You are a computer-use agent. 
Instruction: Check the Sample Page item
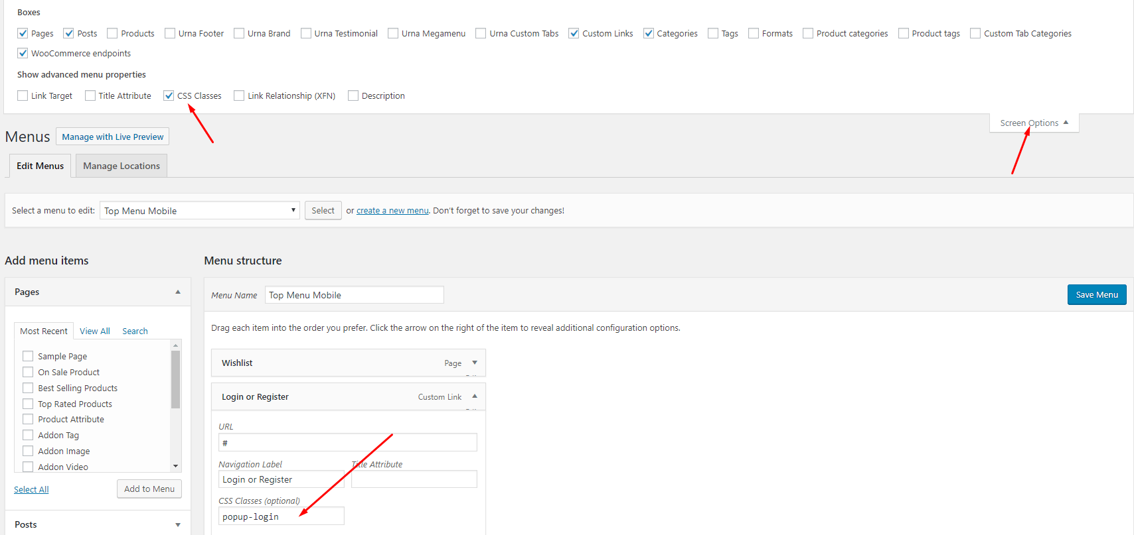tap(28, 356)
